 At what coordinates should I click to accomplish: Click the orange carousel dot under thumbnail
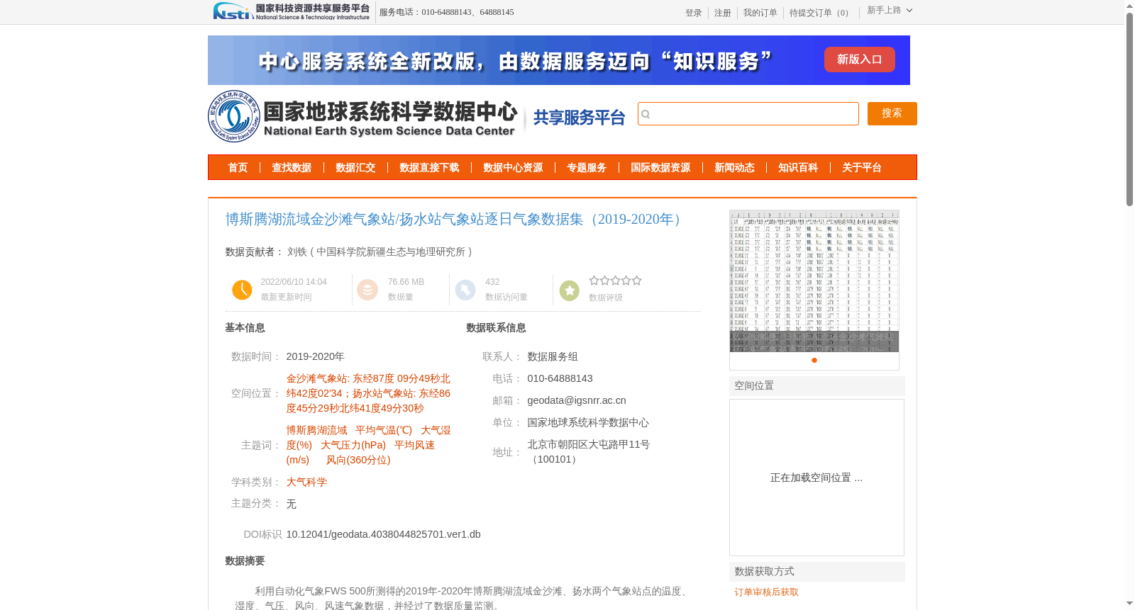814,360
